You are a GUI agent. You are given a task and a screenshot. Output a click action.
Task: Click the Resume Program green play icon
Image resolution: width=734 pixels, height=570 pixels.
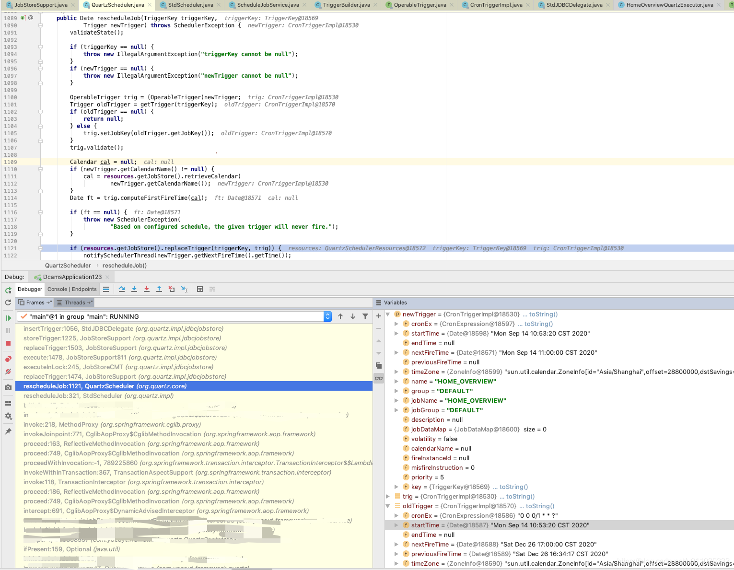click(8, 318)
